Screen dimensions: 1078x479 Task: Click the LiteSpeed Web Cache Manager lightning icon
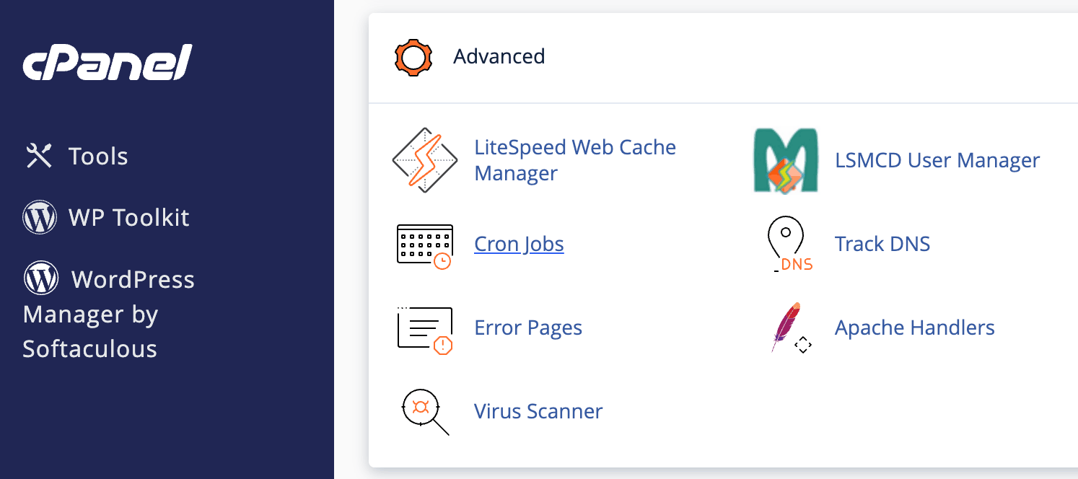[425, 160]
